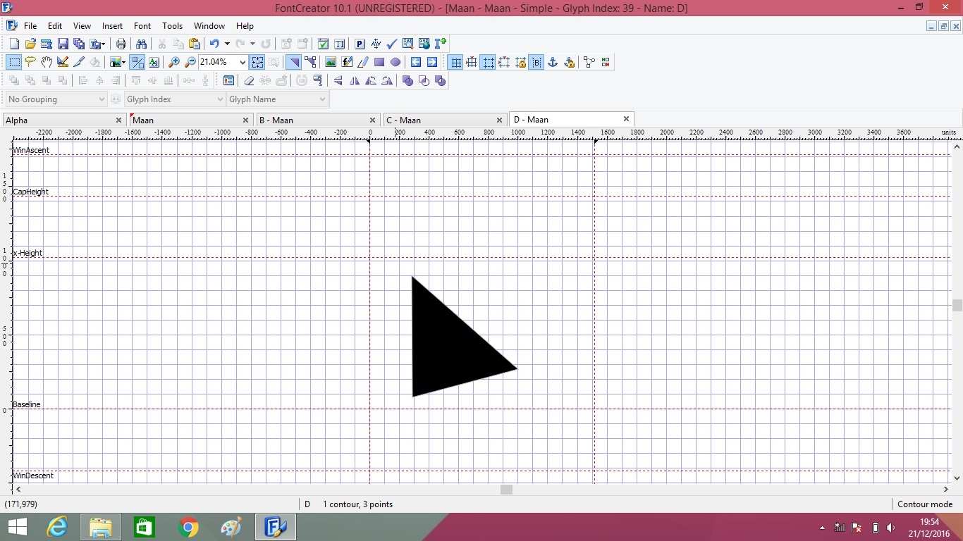Go to the next glyph arrow
The image size is (963, 541).
click(432, 62)
